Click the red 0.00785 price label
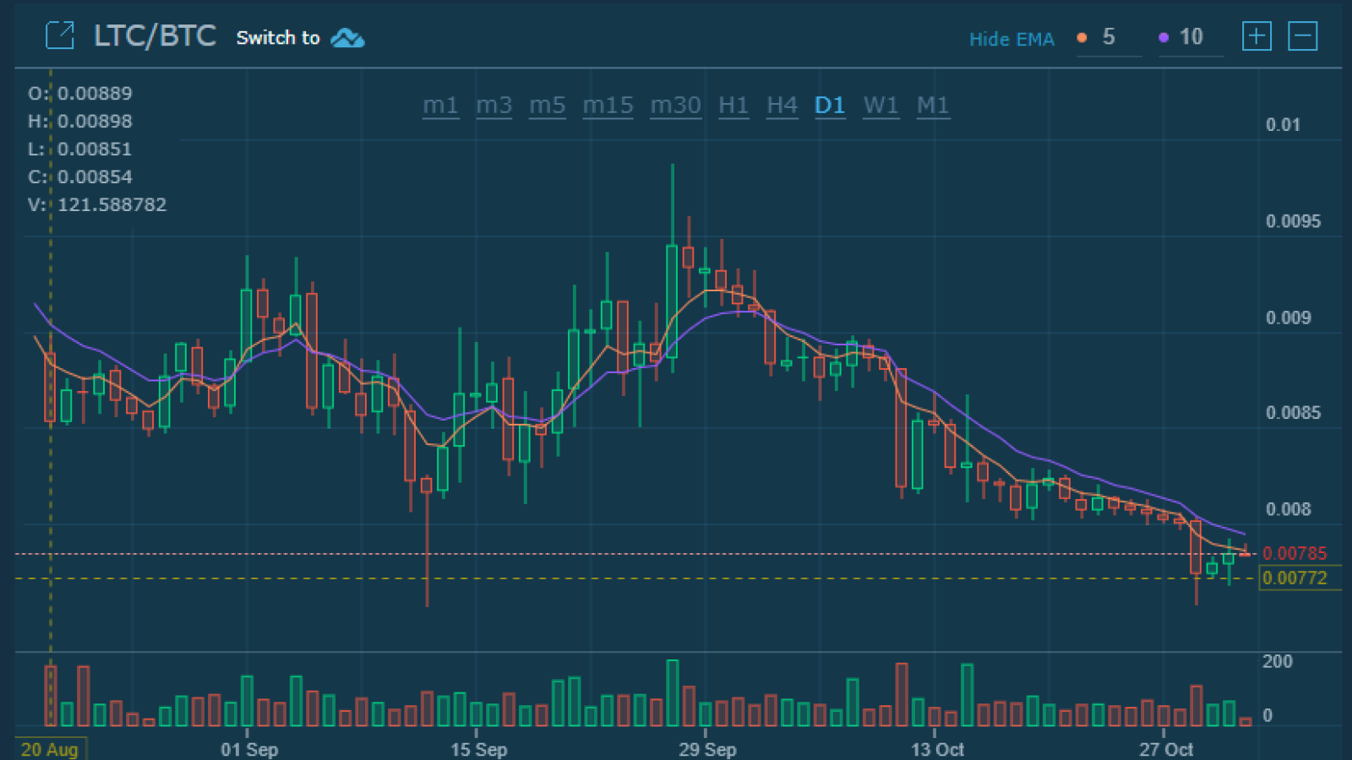1352x760 pixels. pyautogui.click(x=1295, y=554)
